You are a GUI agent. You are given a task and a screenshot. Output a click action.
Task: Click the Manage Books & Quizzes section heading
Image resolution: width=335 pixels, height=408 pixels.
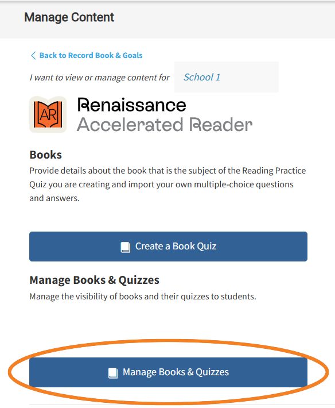coord(94,280)
